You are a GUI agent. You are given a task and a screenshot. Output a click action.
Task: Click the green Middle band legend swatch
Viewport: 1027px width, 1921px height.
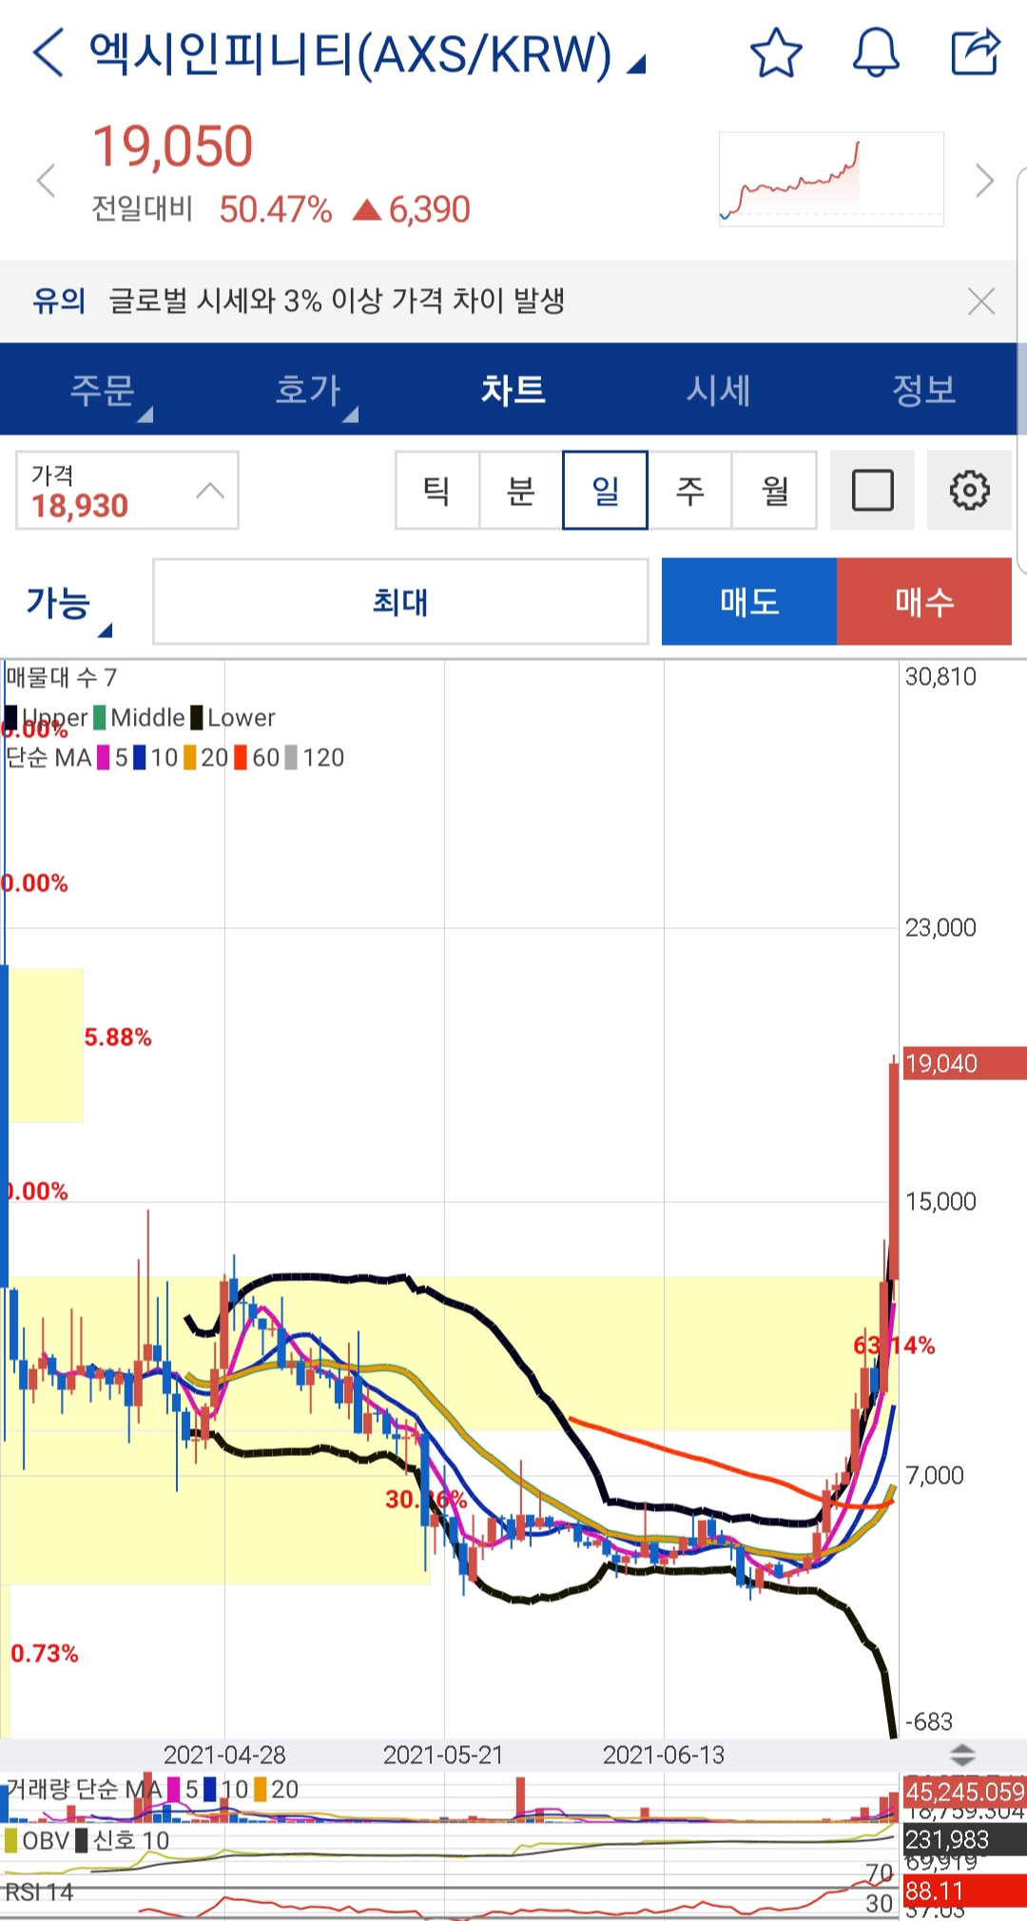100,717
